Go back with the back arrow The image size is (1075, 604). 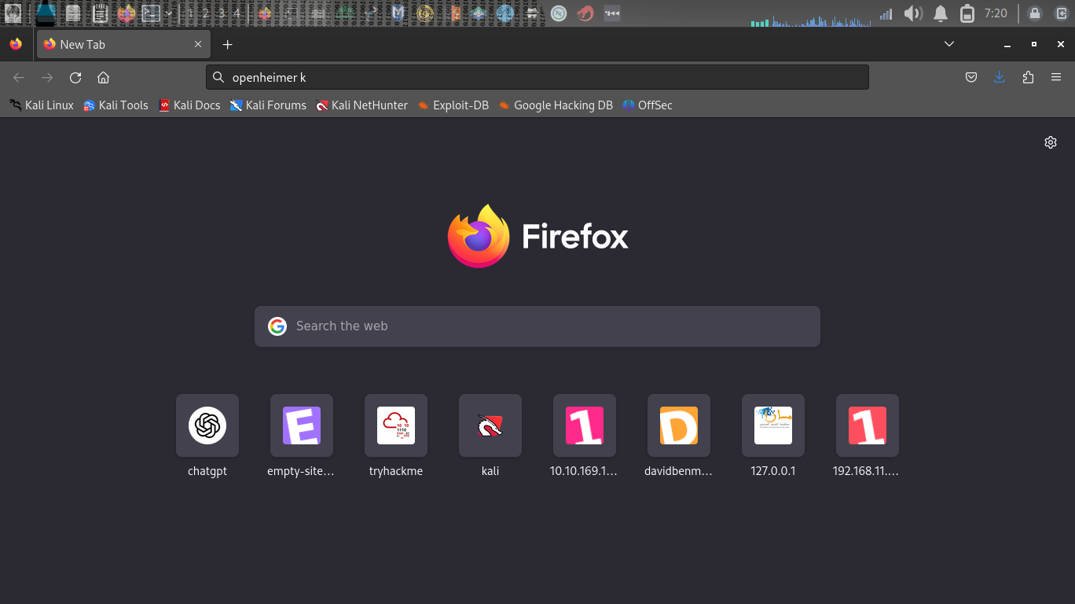click(19, 77)
